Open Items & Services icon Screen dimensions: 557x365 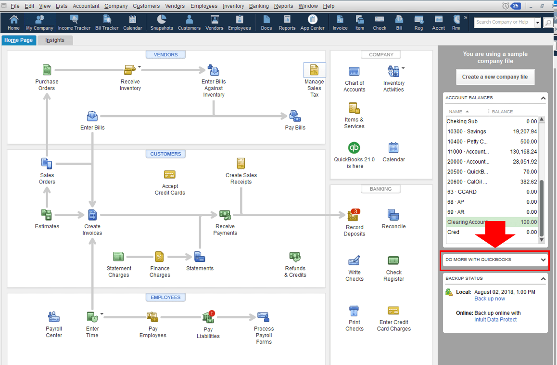354,108
